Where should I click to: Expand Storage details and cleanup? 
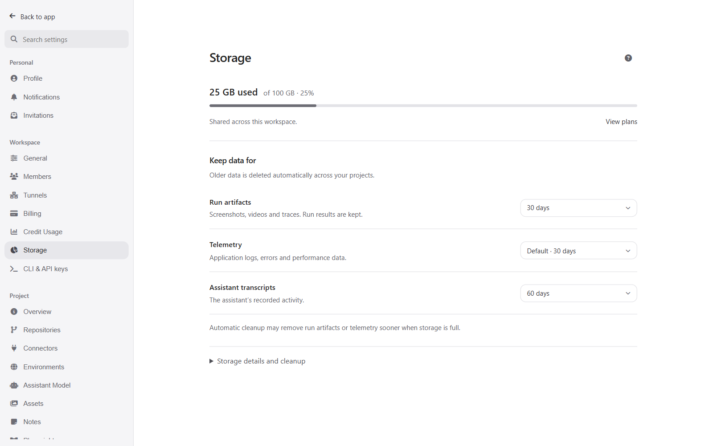coord(258,361)
